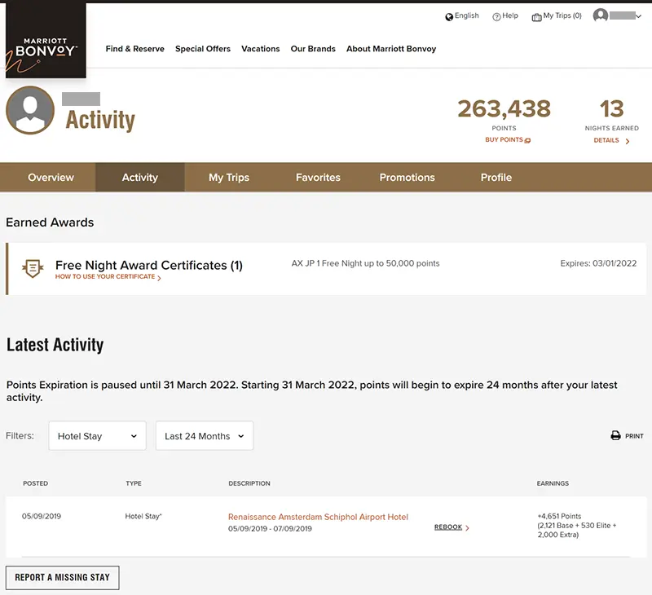Click the large profile picture placeholder
This screenshot has height=595, width=652.
[x=30, y=110]
